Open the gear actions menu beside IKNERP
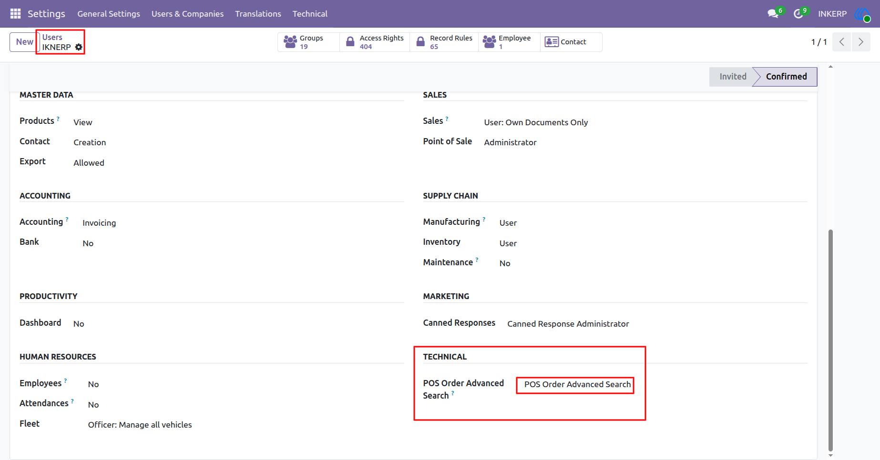Viewport: 880px width, 460px height. point(79,47)
